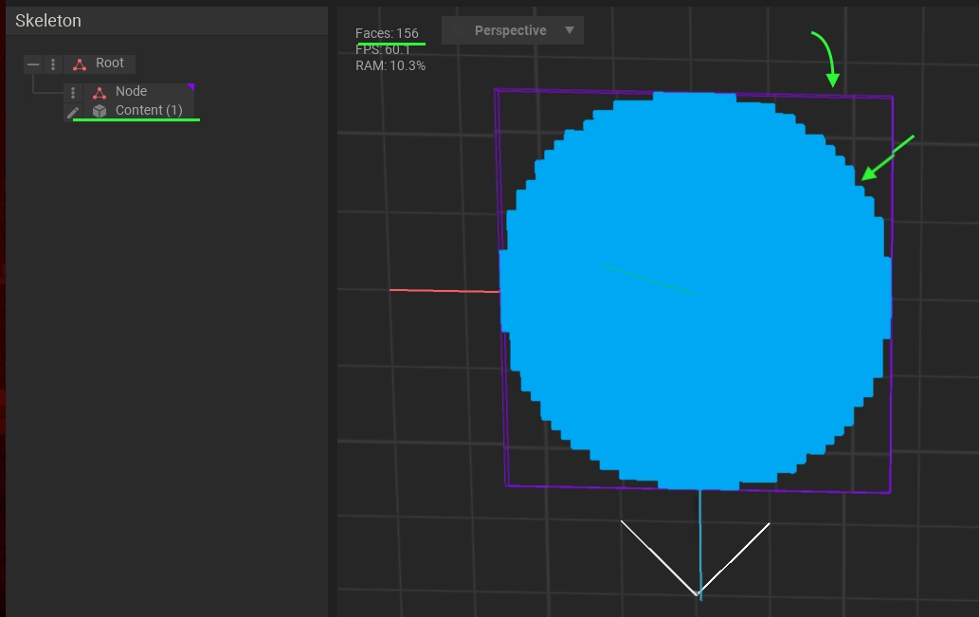Click the camera icon left of Perspective
This screenshot has width=979, height=617.
click(458, 31)
